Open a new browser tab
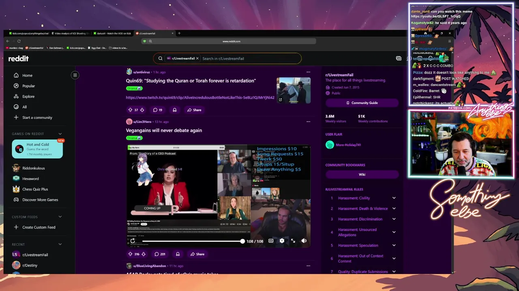The height and width of the screenshot is (291, 519). [x=179, y=33]
